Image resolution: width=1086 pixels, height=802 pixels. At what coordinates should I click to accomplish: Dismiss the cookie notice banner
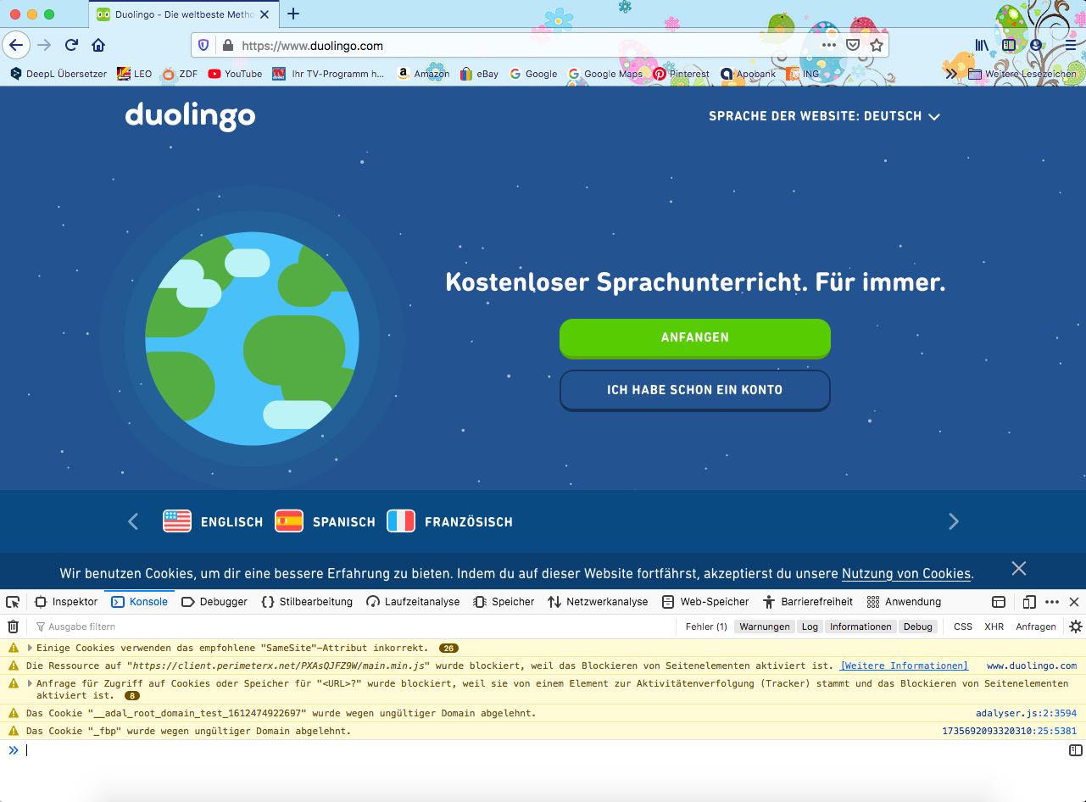coord(1019,568)
